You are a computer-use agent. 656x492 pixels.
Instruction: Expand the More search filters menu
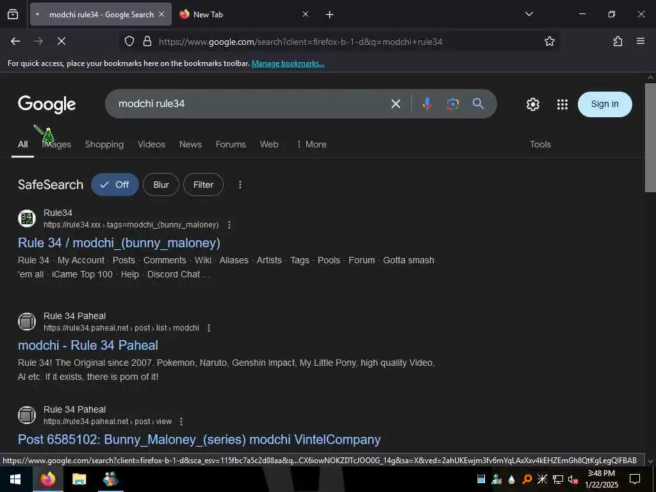click(311, 144)
